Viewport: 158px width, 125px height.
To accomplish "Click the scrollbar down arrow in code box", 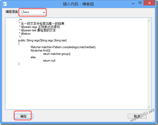I will click(149, 107).
